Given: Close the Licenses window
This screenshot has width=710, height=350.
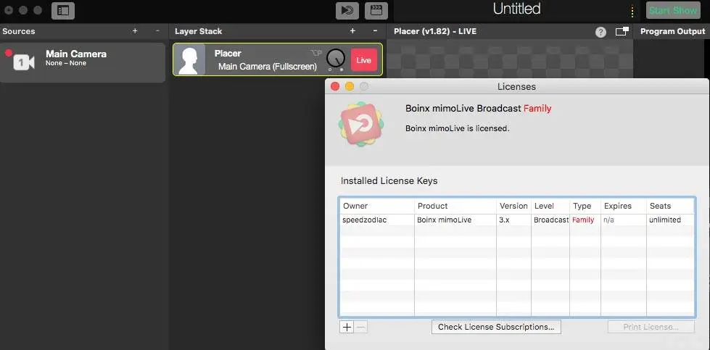Looking at the screenshot, I should (335, 86).
